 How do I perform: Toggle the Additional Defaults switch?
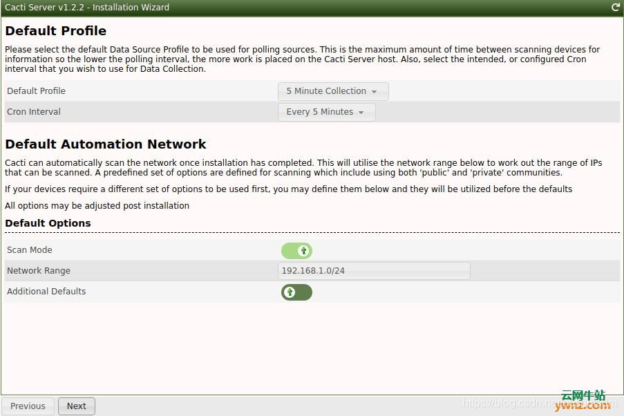click(296, 292)
